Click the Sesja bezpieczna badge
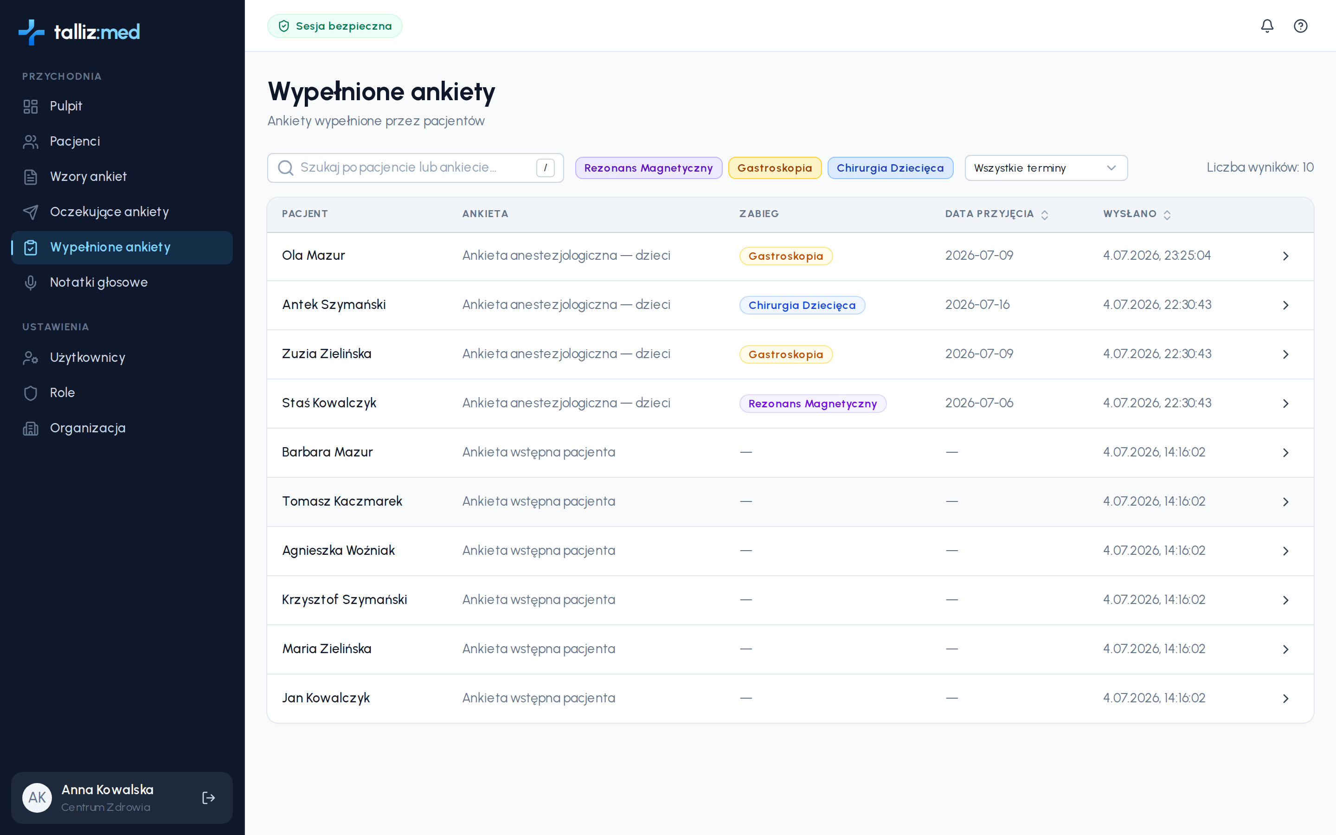Image resolution: width=1336 pixels, height=835 pixels. 334,26
